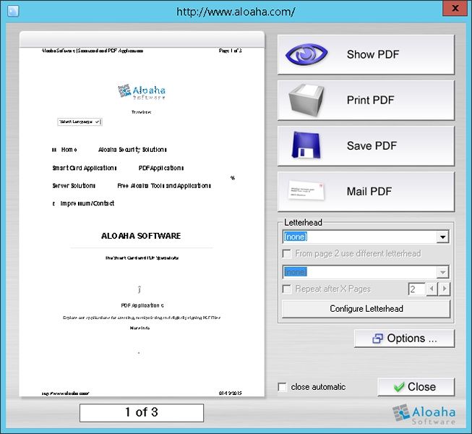The height and width of the screenshot is (434, 472).
Task: Open the second letterhead dropdown arrow
Action: tap(443, 272)
